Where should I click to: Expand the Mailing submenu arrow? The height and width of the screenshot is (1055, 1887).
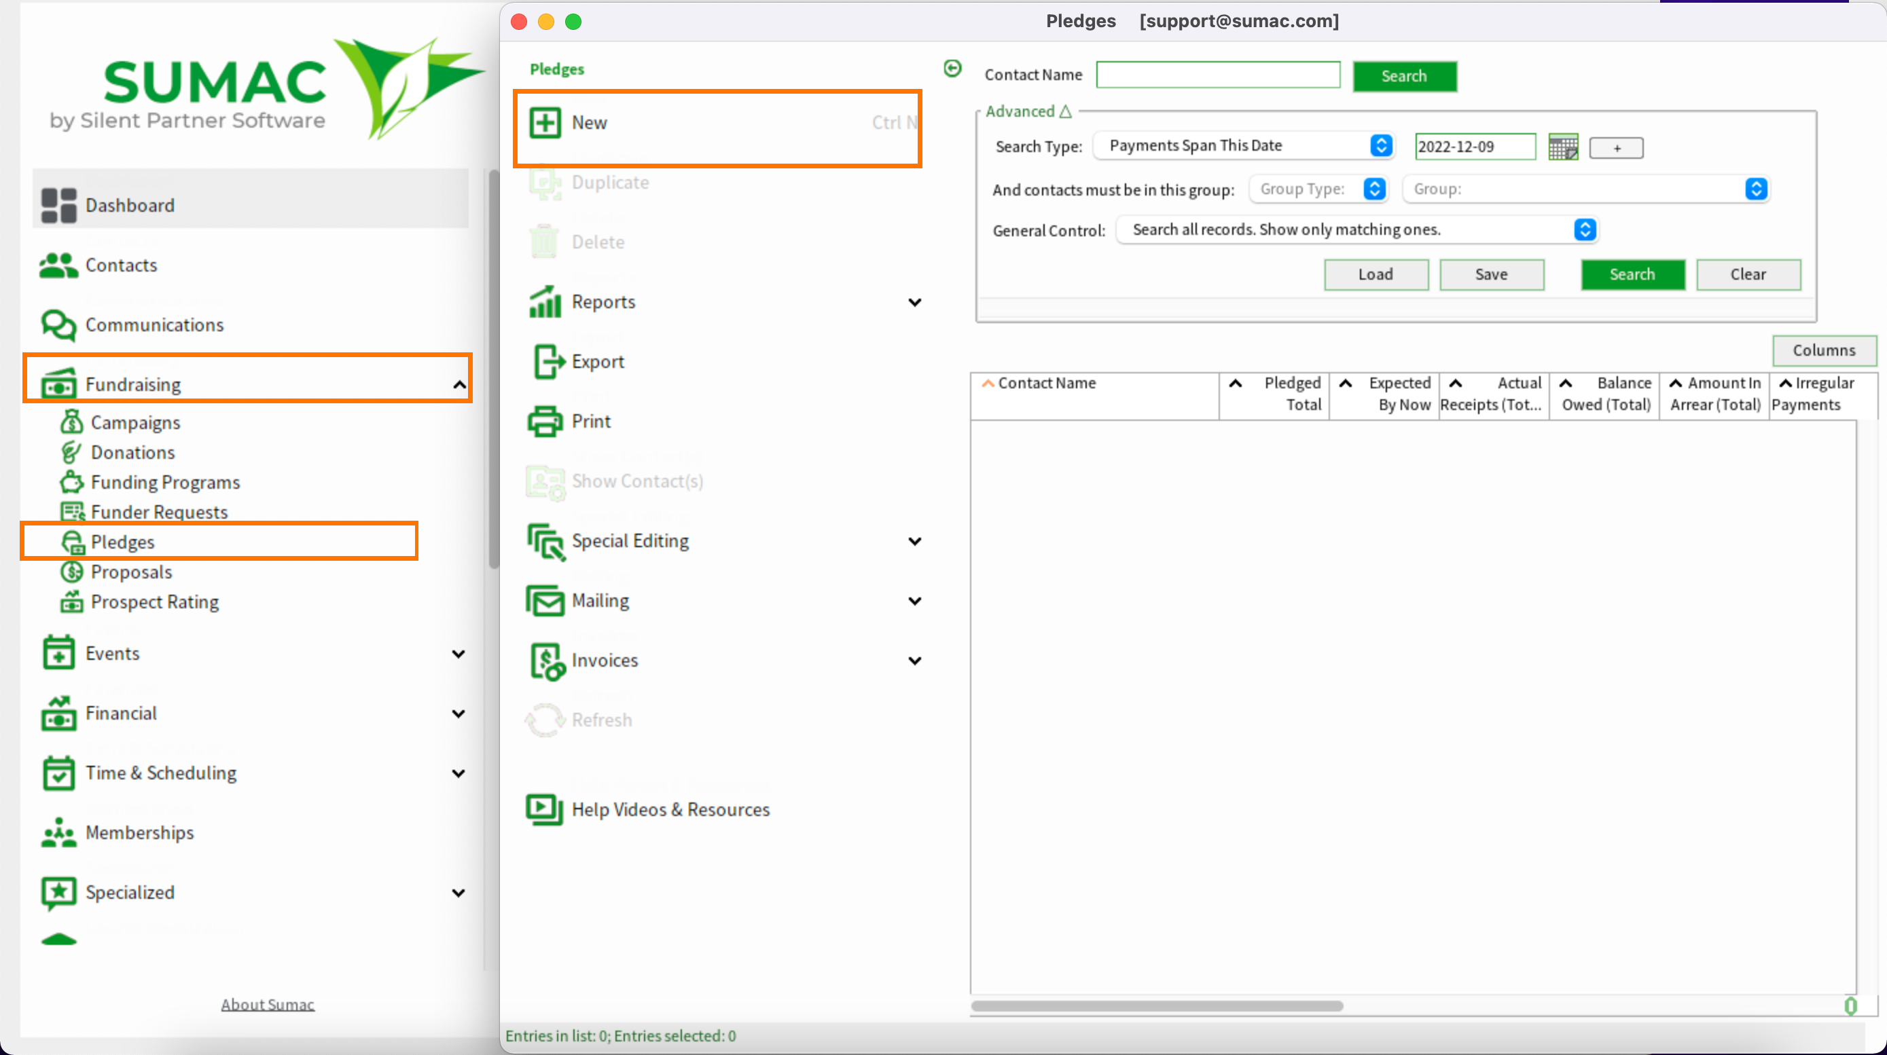click(915, 601)
